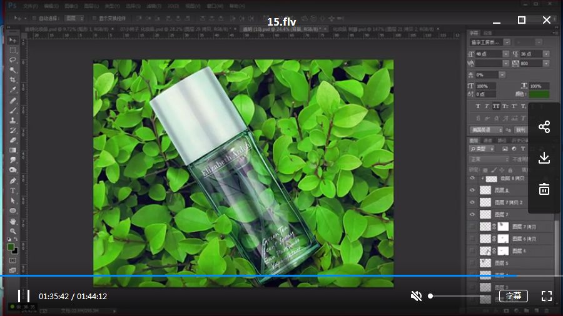This screenshot has width=563, height=316.
Task: Select the Eyedropper tool
Action: [13, 90]
